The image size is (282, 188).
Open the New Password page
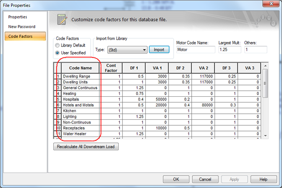pos(22,27)
